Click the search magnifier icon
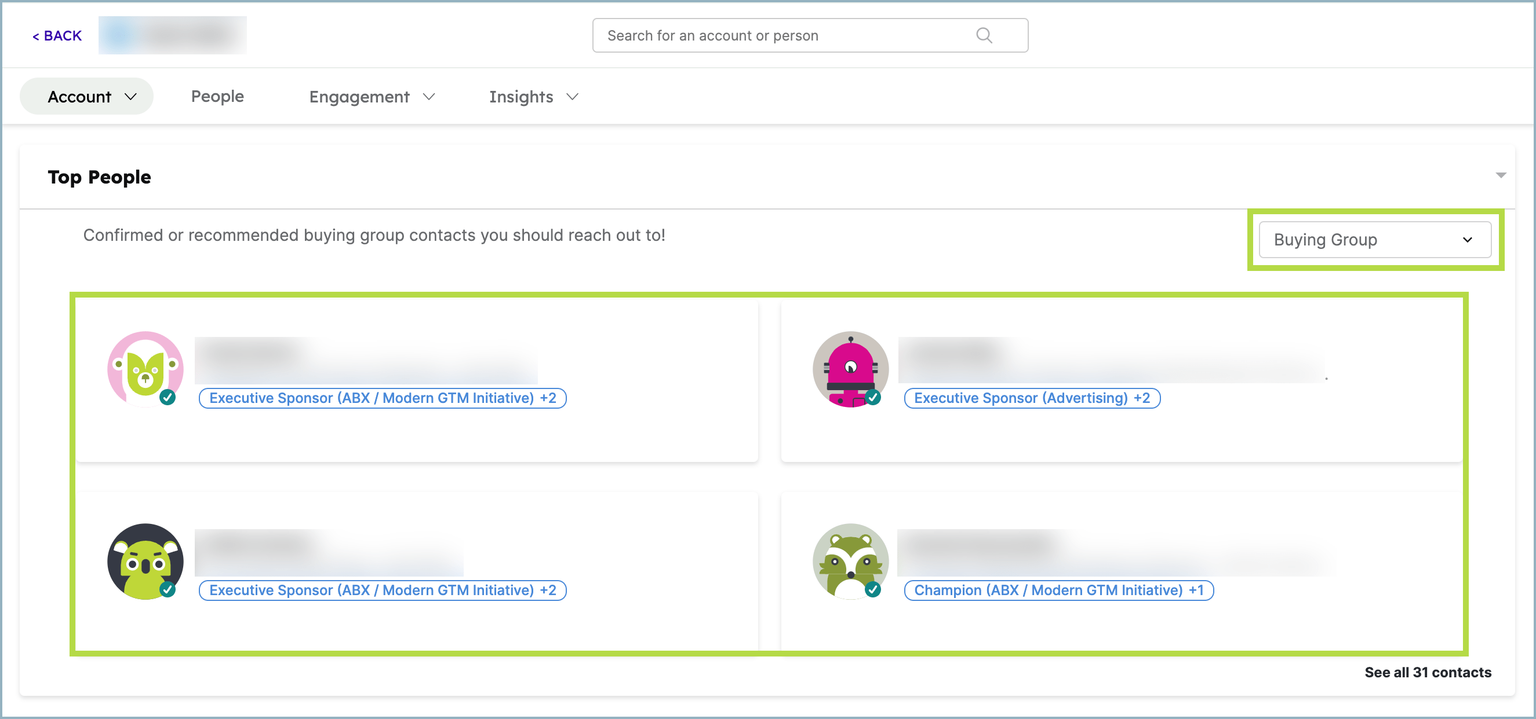 click(984, 36)
